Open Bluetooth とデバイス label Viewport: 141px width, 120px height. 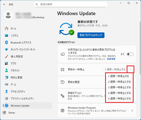(x=21, y=42)
